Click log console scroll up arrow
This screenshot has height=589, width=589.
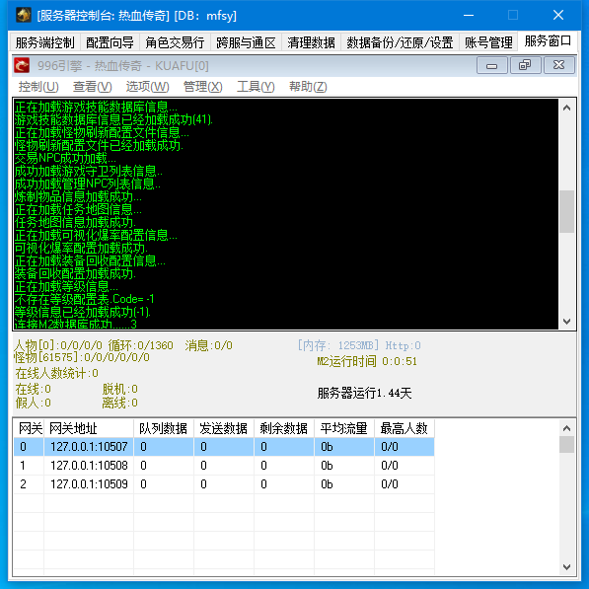tap(567, 108)
